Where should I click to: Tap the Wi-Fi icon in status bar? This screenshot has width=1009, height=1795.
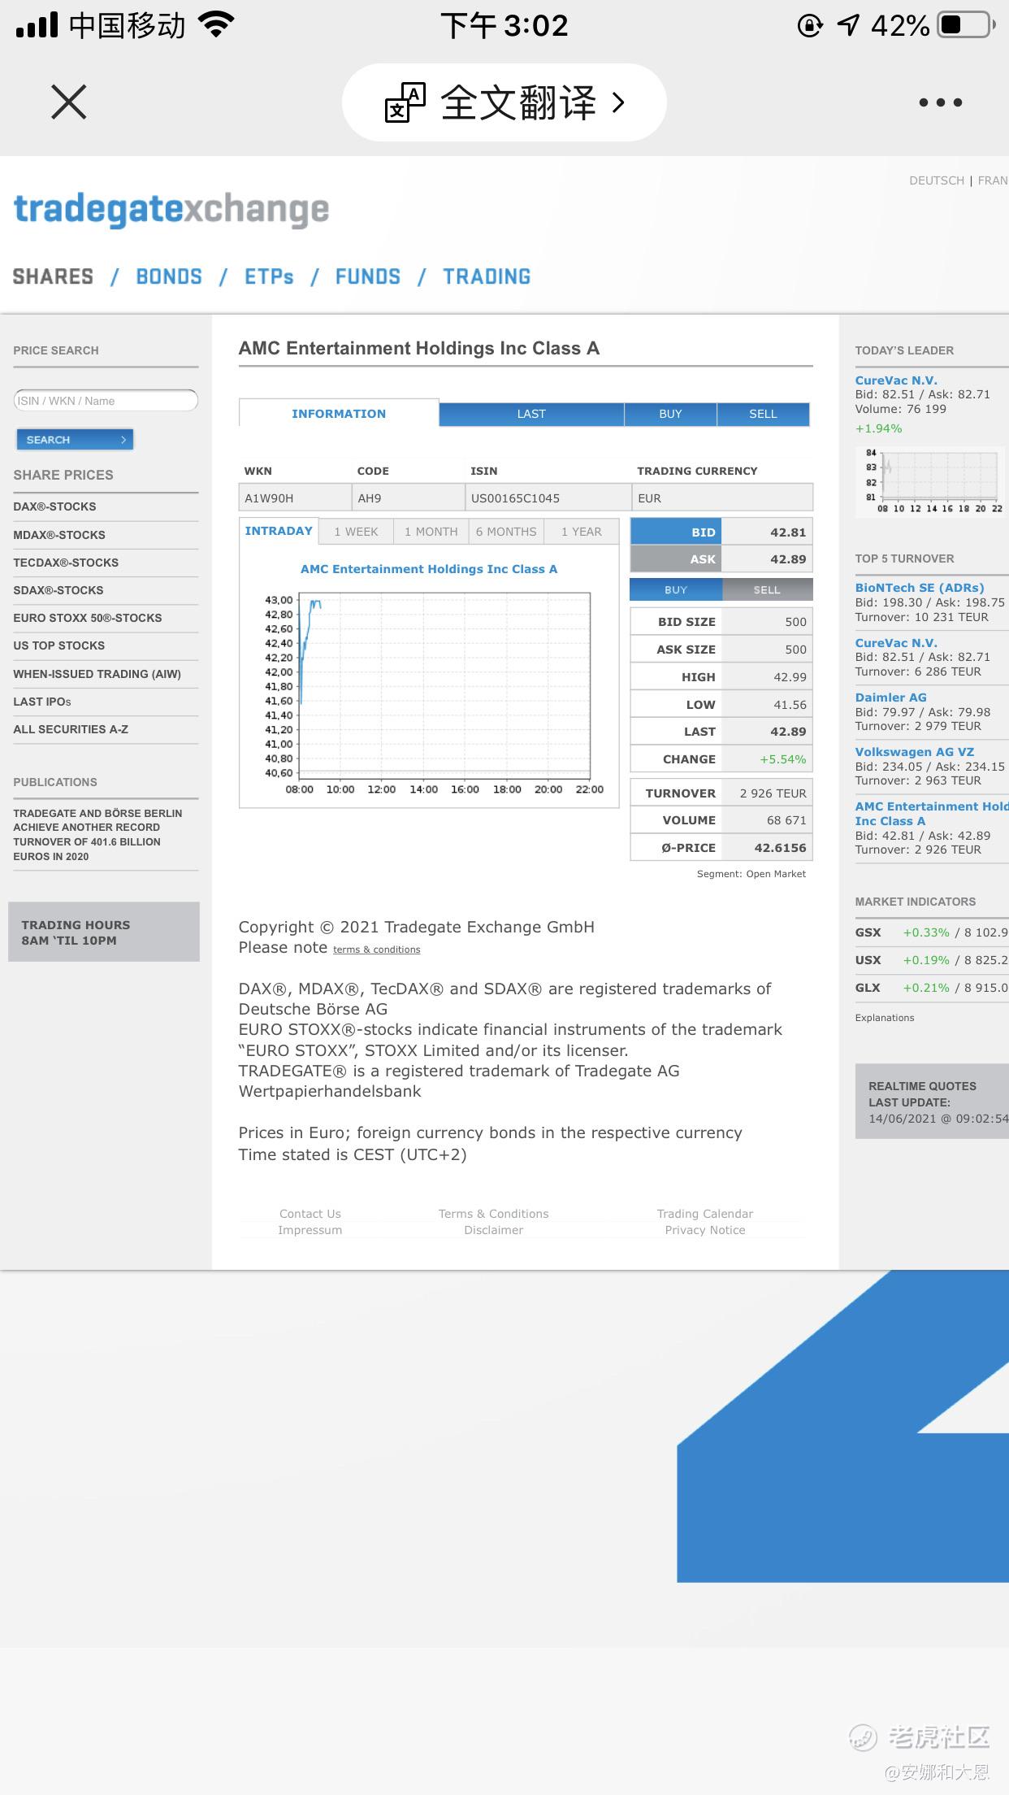pyautogui.click(x=216, y=25)
